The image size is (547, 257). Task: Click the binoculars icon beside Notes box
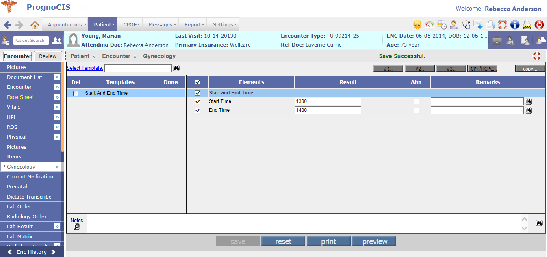click(x=539, y=223)
